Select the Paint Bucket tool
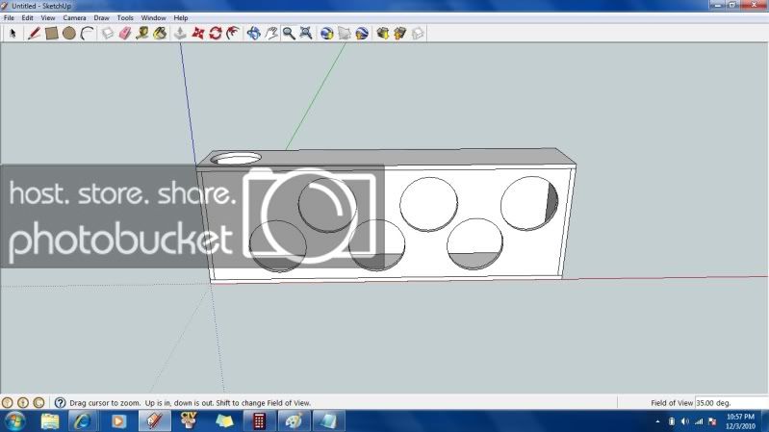Screen dimensions: 769x432 pos(160,34)
